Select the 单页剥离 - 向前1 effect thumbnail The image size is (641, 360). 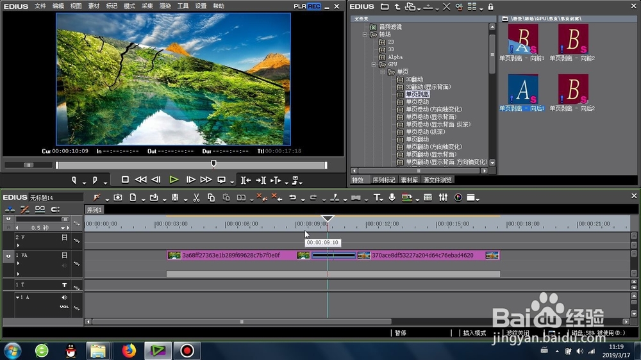tap(523, 39)
